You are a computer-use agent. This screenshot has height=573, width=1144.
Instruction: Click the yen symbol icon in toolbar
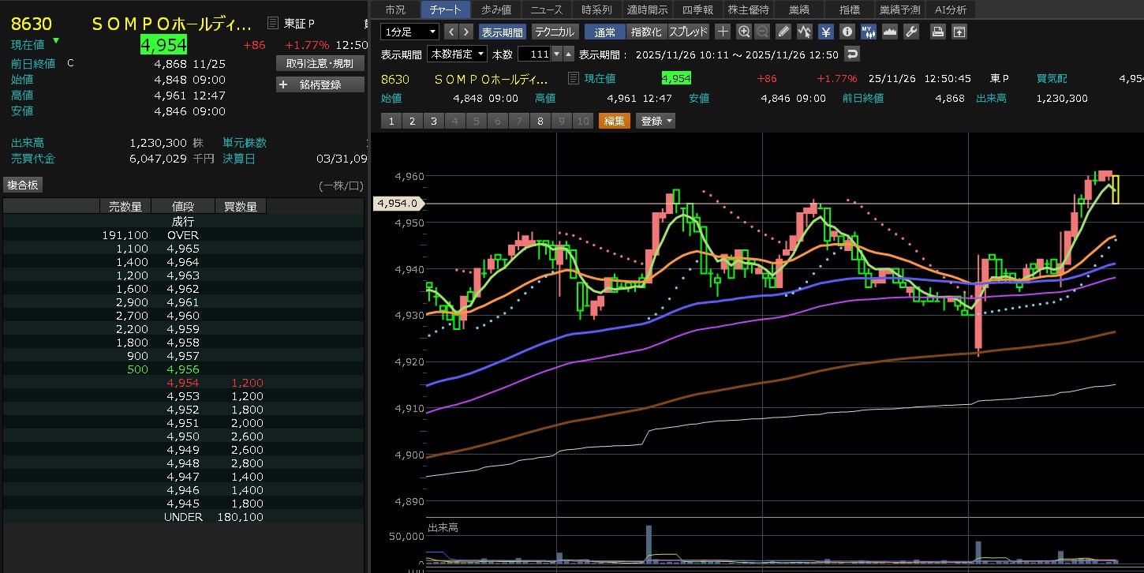(x=825, y=32)
